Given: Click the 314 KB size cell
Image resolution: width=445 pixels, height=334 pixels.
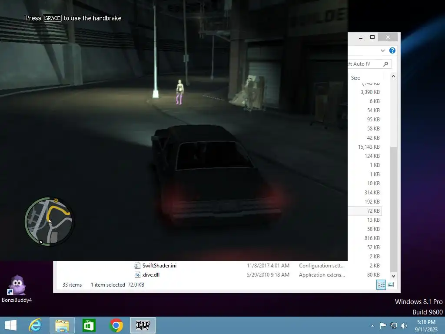Looking at the screenshot, I should (x=372, y=193).
